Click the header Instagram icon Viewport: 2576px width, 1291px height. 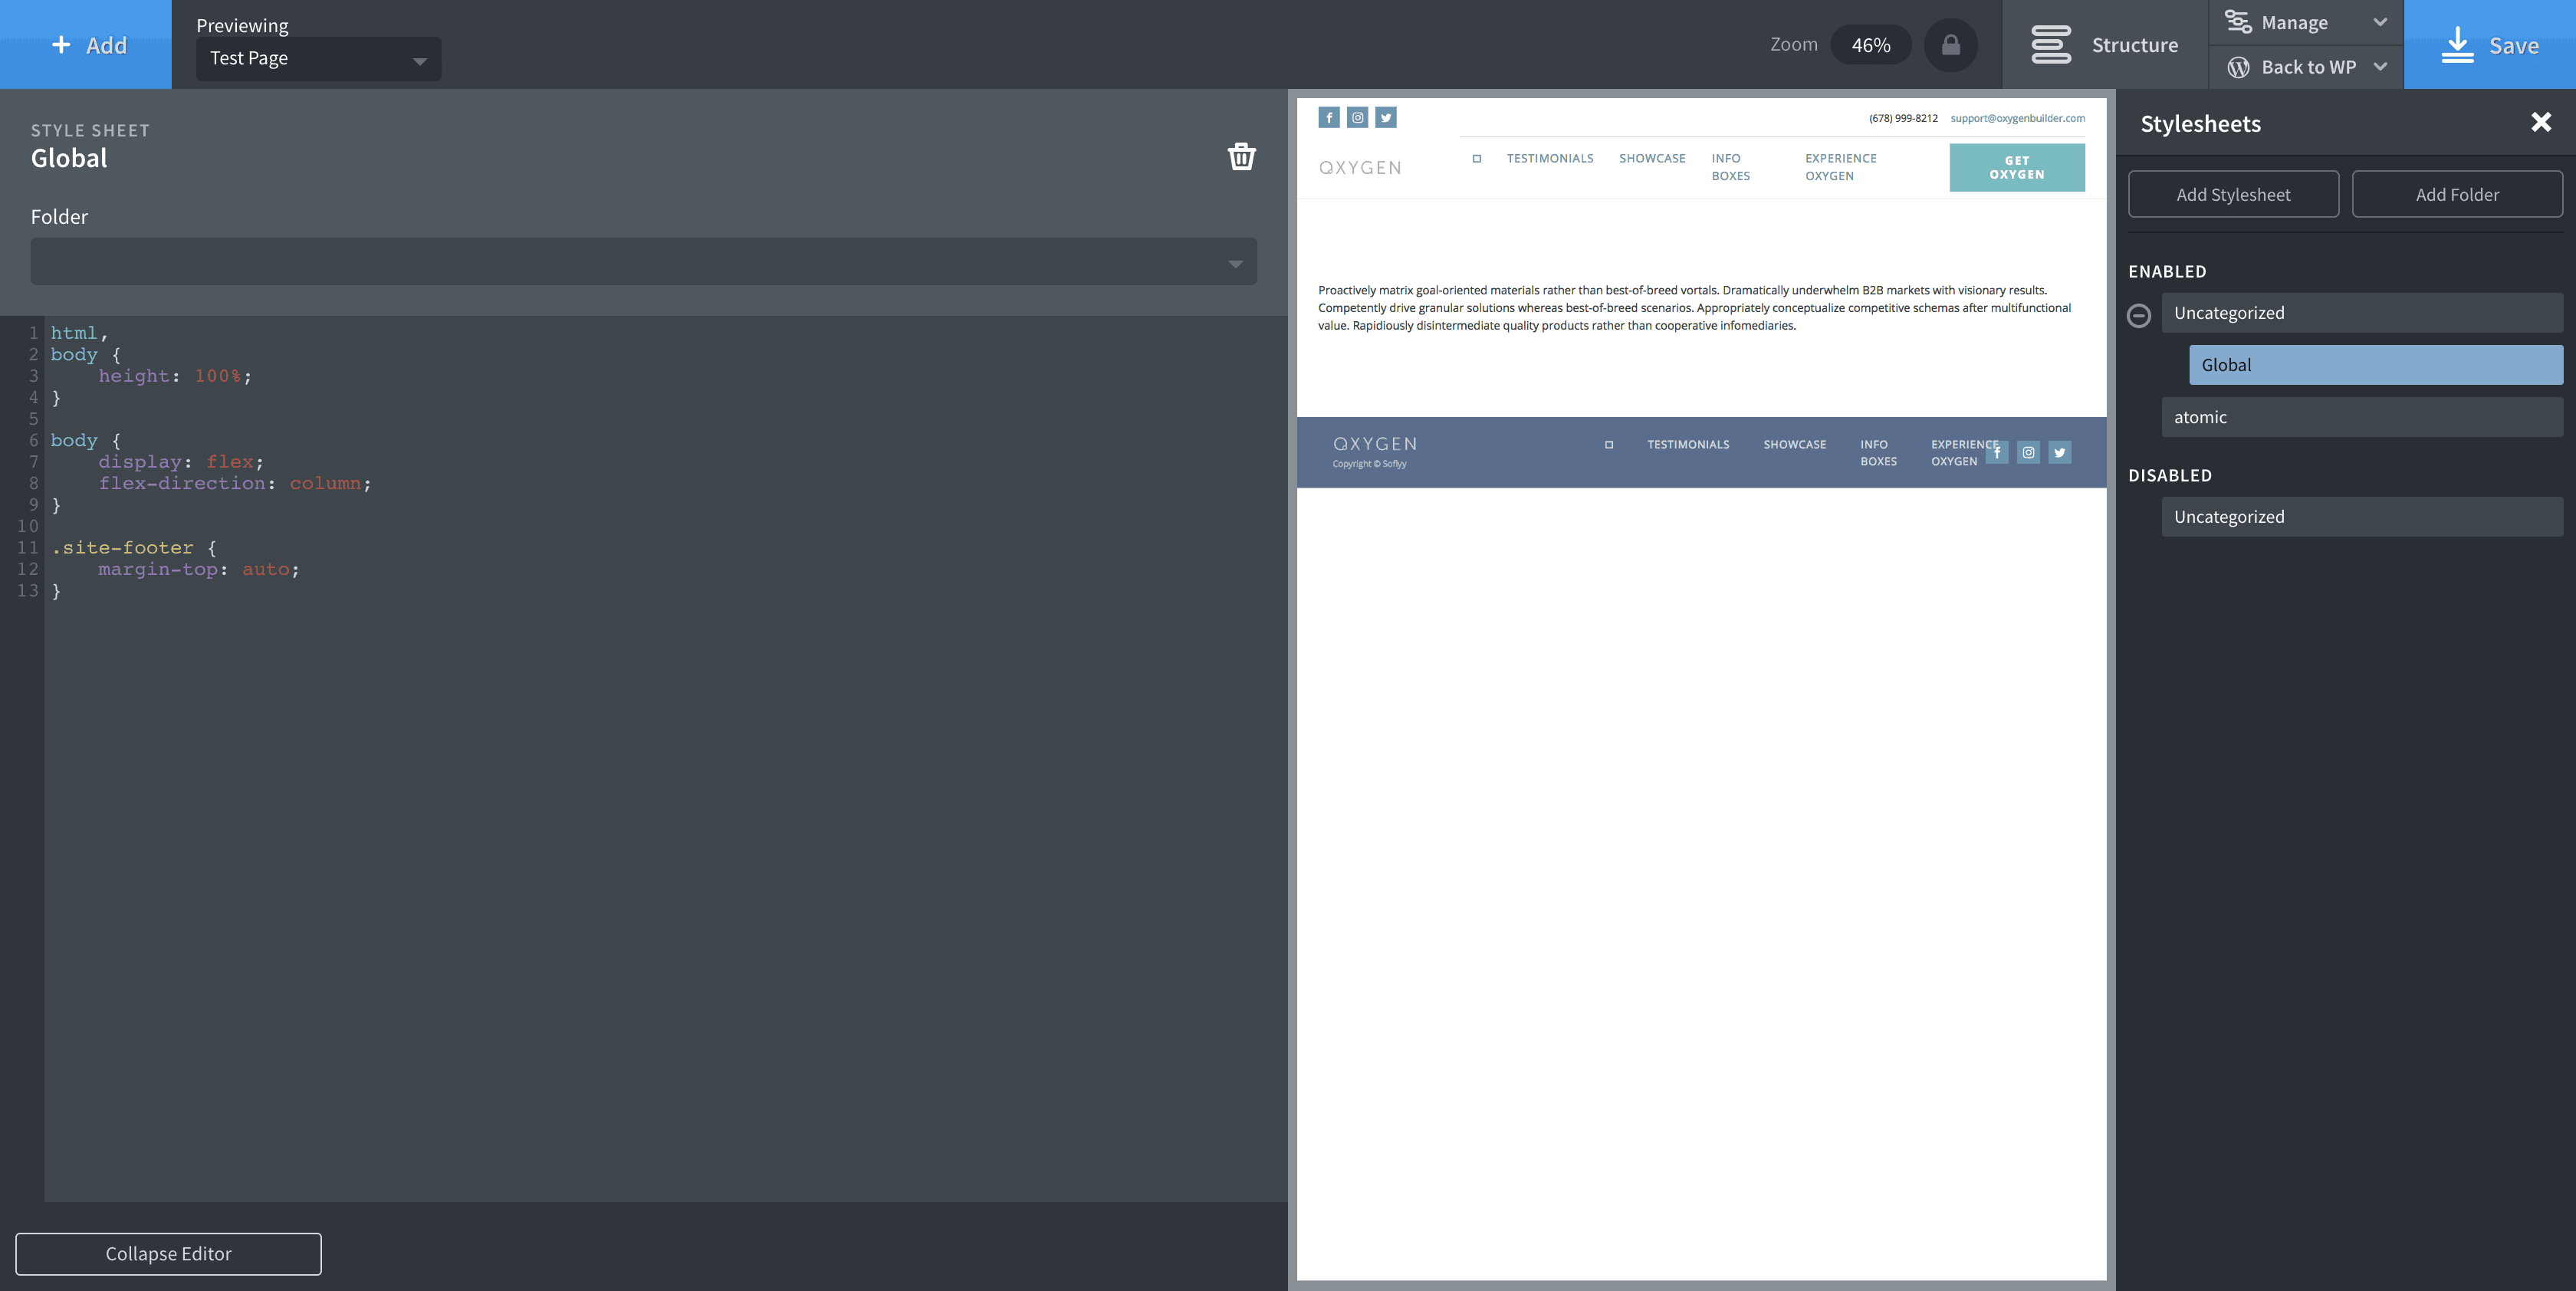click(1357, 118)
